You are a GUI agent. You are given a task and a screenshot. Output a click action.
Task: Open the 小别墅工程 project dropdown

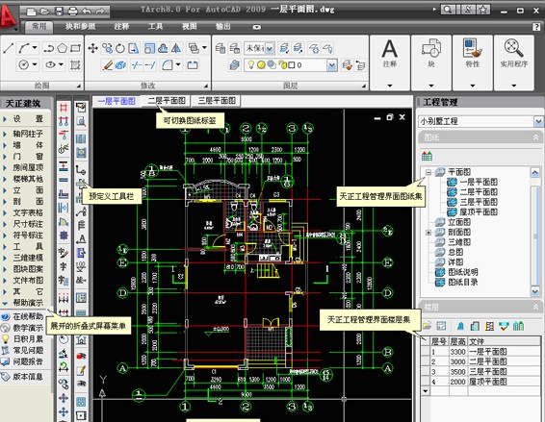[x=538, y=121]
